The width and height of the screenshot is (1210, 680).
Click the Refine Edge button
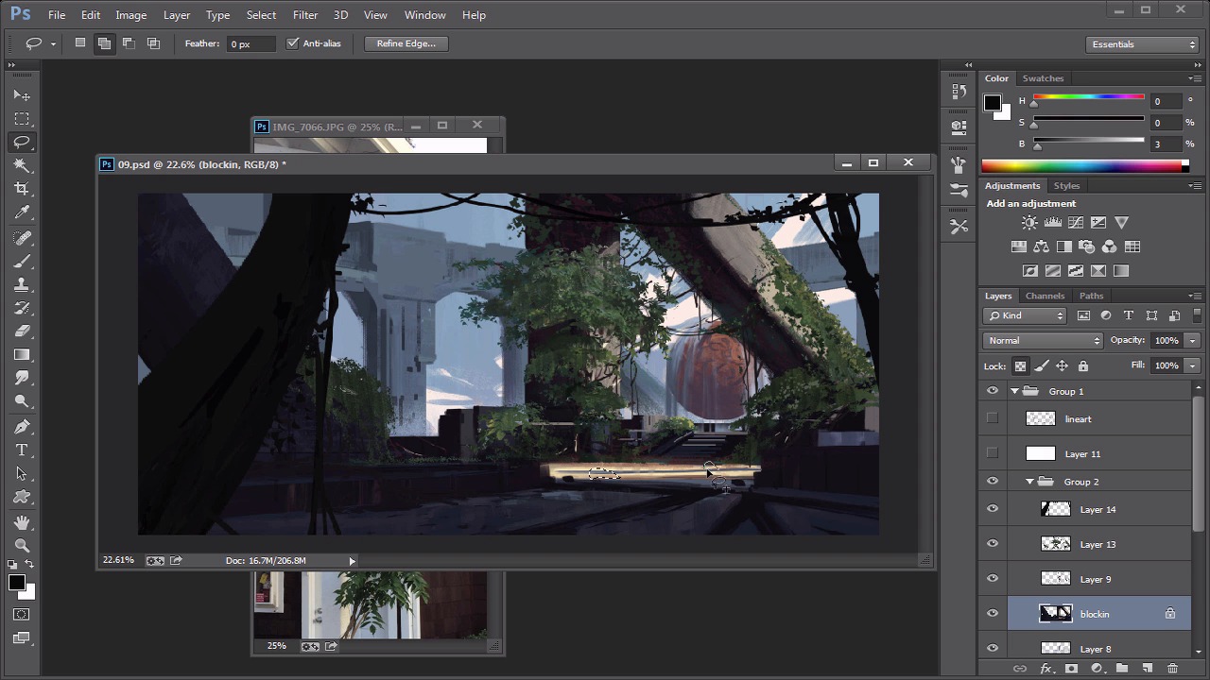(x=406, y=43)
